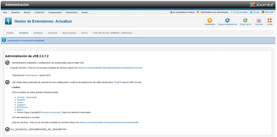
Task: Open the changelog/component URL link
Action: 108,68
